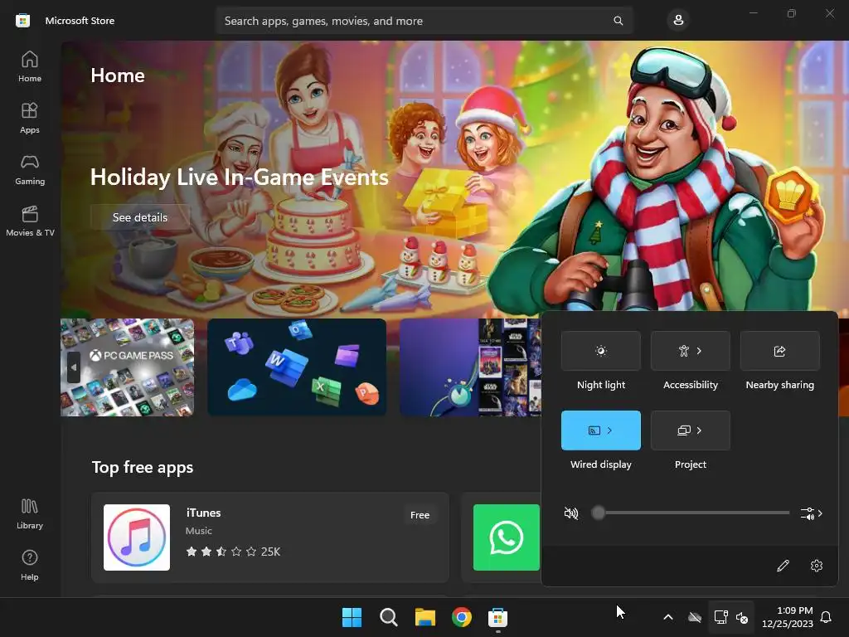Launch File Explorer from the taskbar

tap(425, 617)
